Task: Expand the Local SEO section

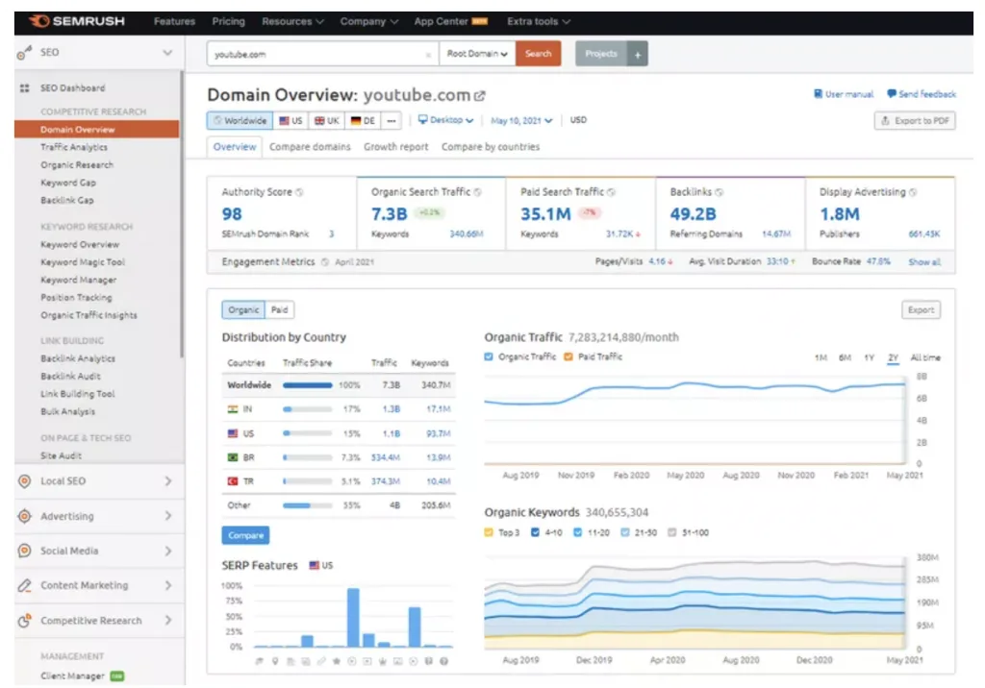Action: [167, 481]
